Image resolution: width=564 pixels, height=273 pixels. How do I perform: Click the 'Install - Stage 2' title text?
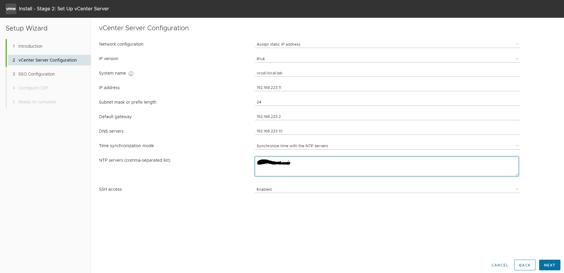[x=64, y=9]
